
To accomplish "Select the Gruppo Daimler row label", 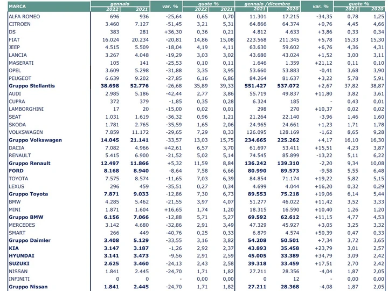I will click(x=30, y=240).
